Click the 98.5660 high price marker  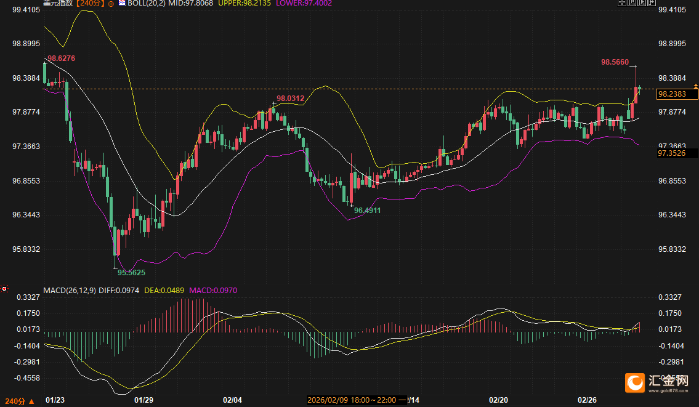(615, 62)
